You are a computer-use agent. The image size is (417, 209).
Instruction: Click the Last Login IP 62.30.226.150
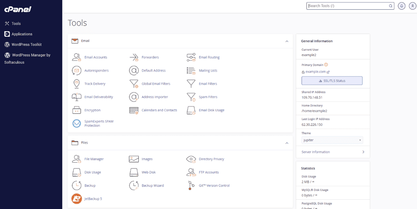(x=312, y=125)
